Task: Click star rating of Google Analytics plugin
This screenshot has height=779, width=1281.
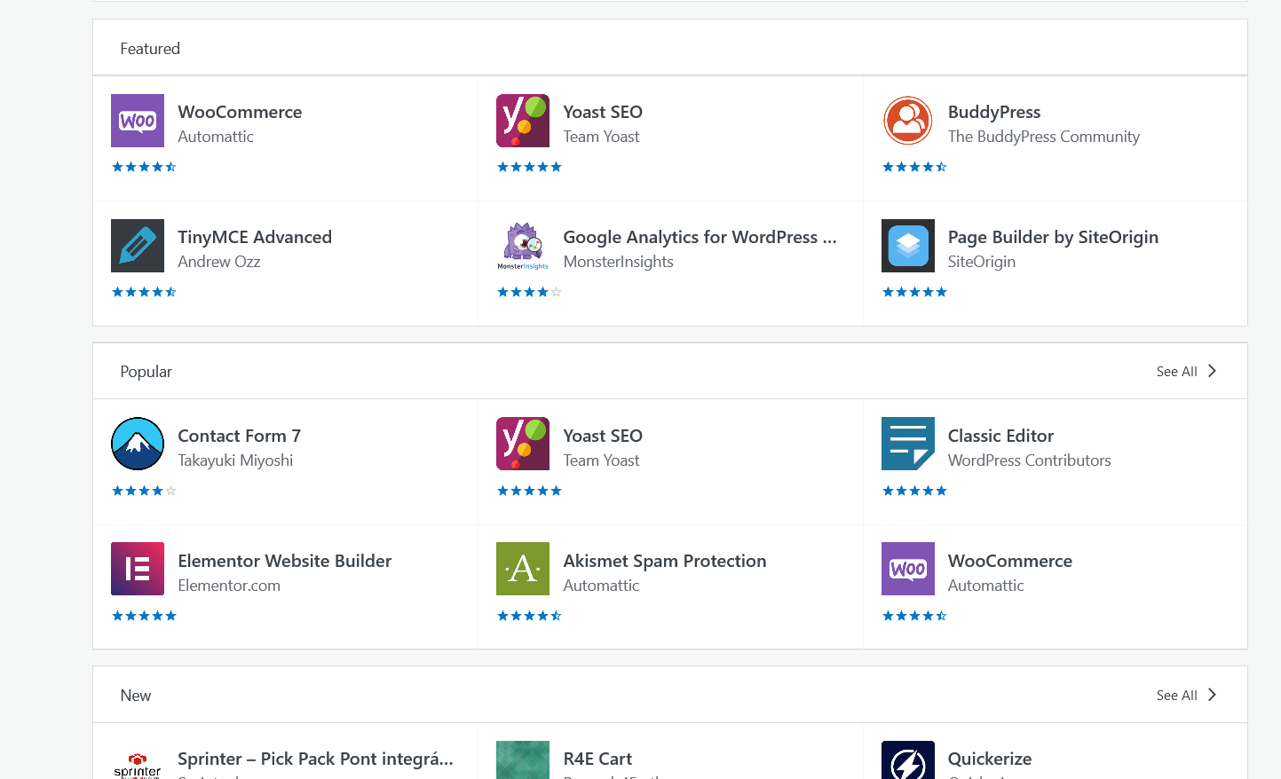Action: click(x=529, y=292)
